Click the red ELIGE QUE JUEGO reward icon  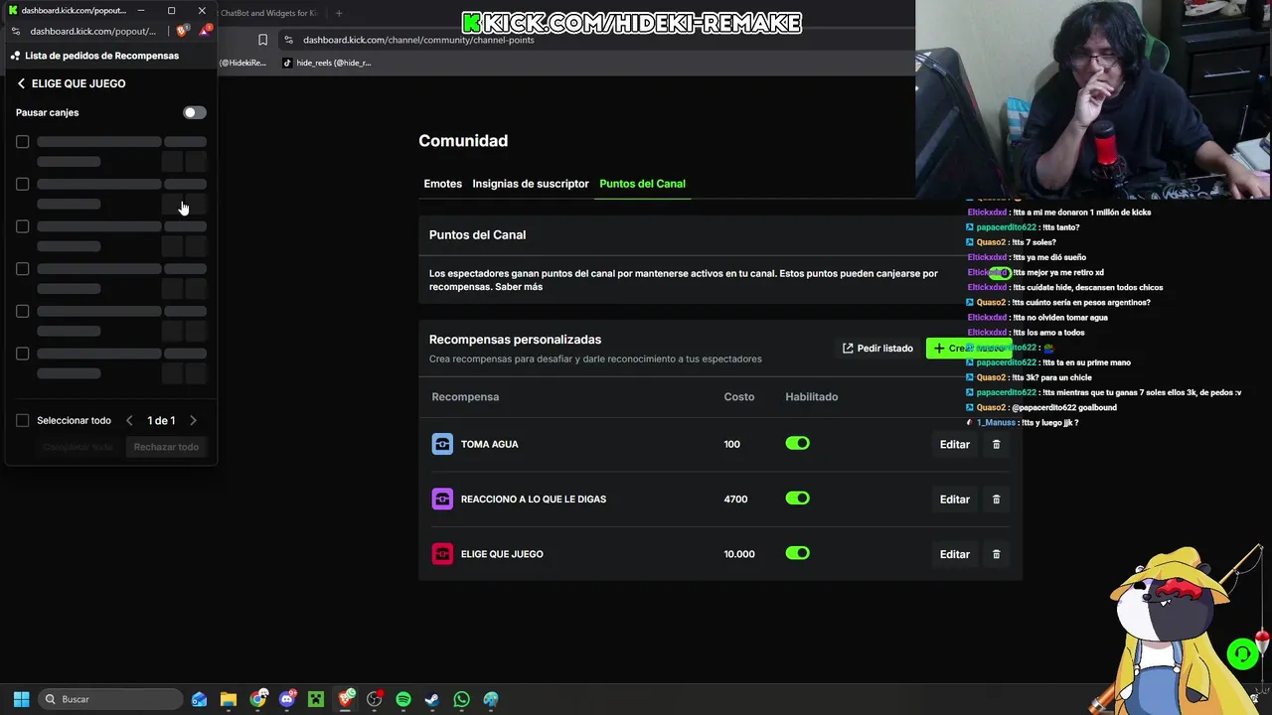[x=442, y=554]
